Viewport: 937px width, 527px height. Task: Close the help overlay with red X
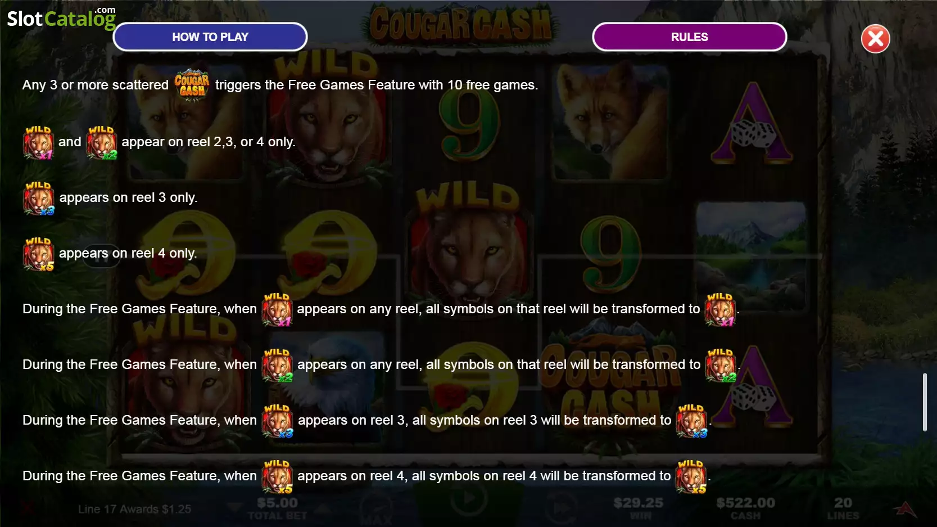pyautogui.click(x=875, y=39)
